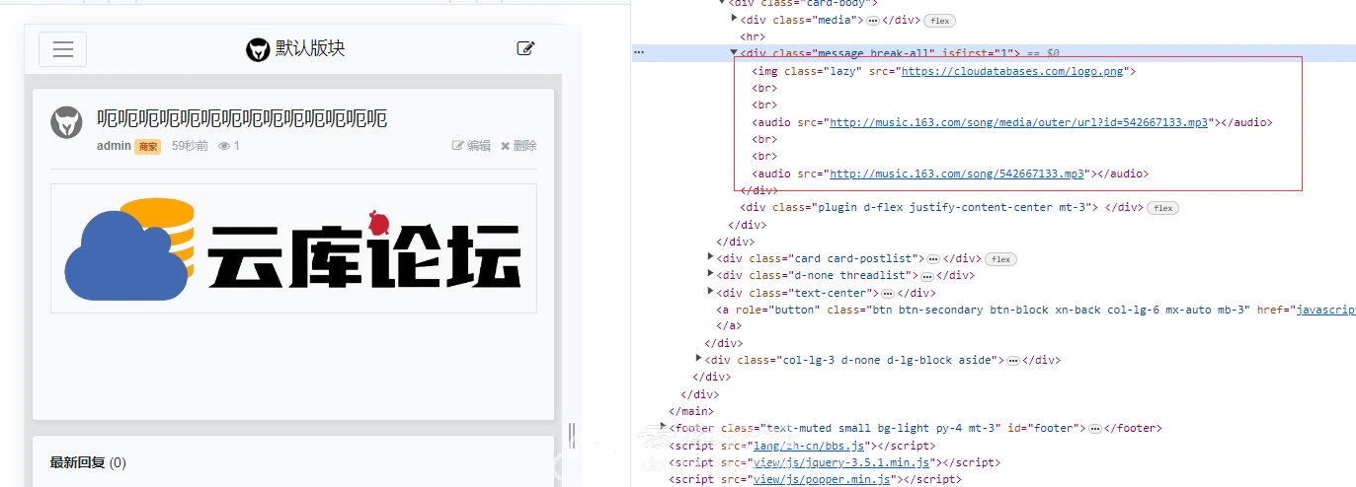Toggle flex badge on plugin d-flex div
This screenshot has height=487, width=1356.
point(1163,208)
